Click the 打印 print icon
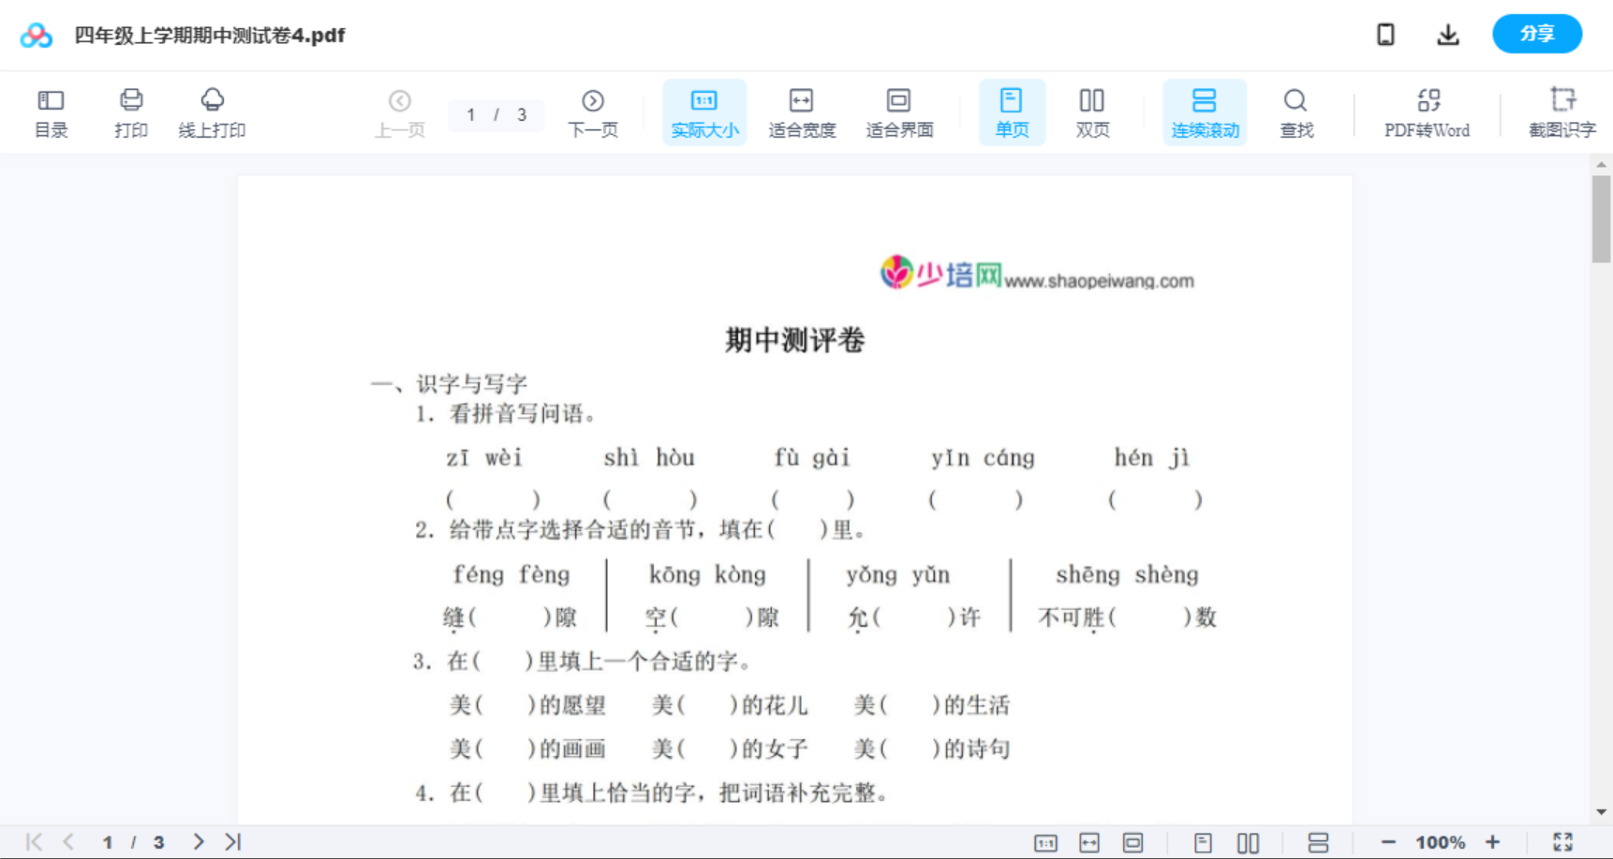Image resolution: width=1613 pixels, height=859 pixels. (x=130, y=111)
